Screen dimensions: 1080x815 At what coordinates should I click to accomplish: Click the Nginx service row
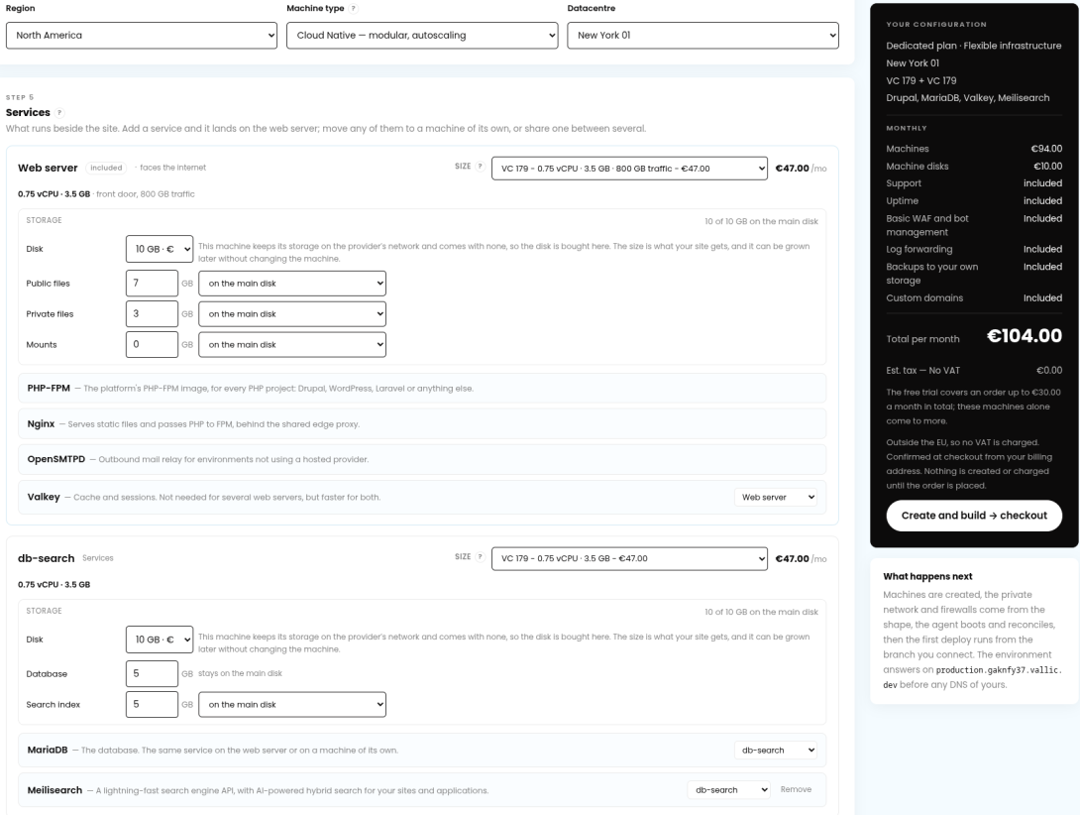[421, 424]
